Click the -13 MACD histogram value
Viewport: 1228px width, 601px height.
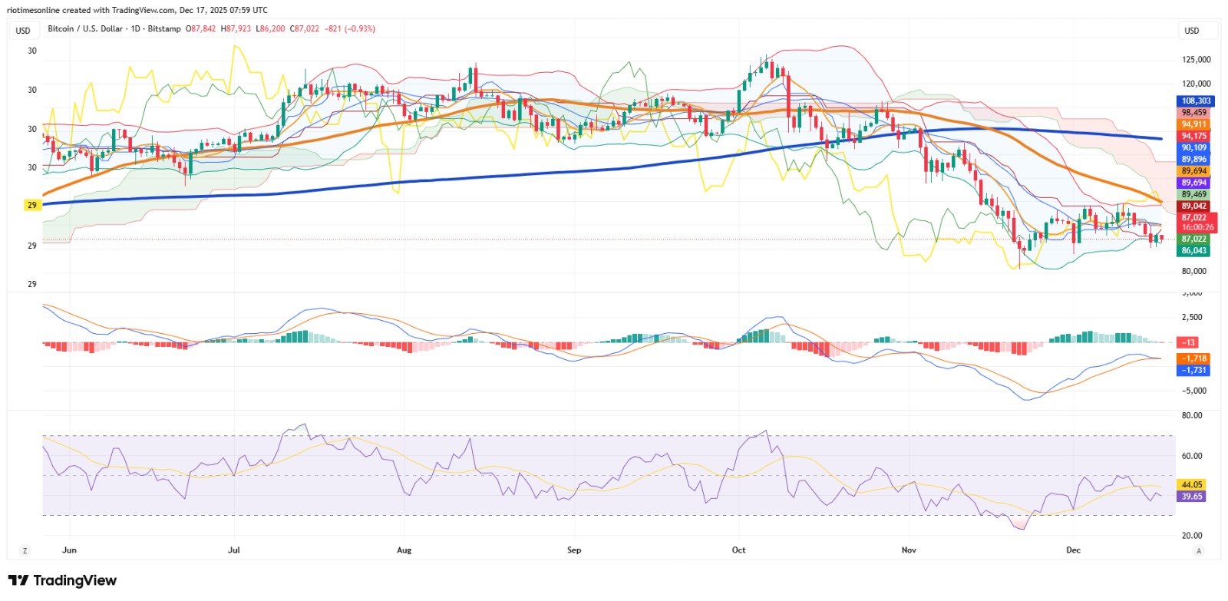(x=1188, y=342)
